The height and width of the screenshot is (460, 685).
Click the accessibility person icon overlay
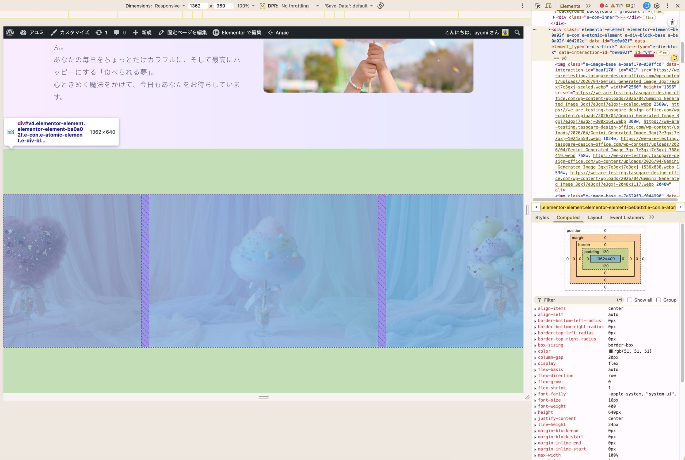(672, 22)
